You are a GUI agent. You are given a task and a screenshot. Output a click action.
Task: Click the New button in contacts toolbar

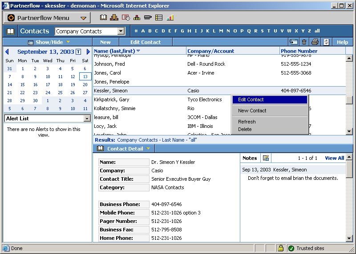click(105, 42)
